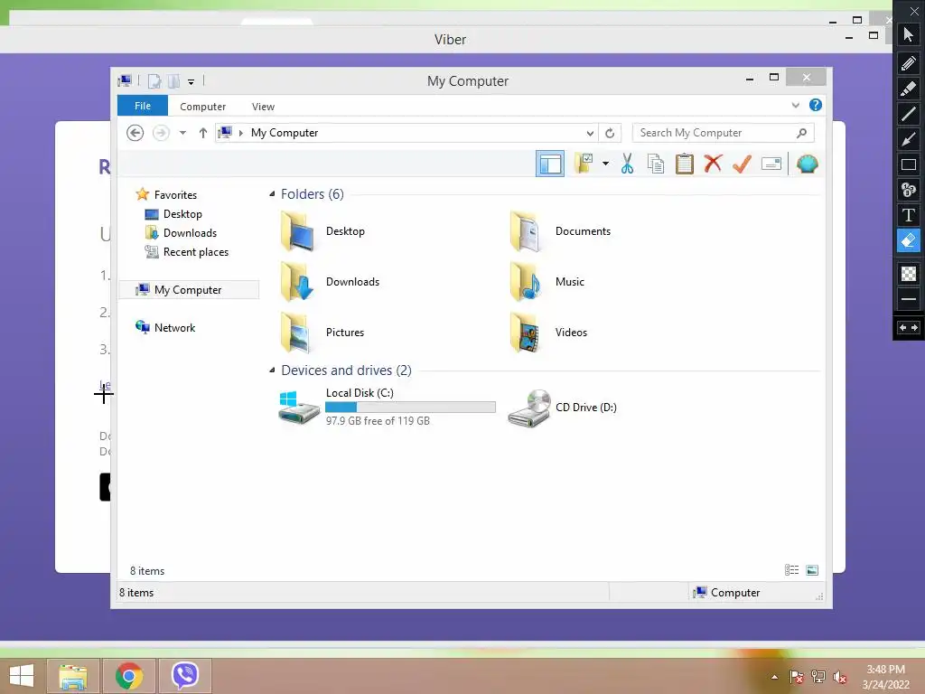Viewport: 925px width, 694px height.
Task: Select CD Drive (D:)
Action: coord(562,408)
